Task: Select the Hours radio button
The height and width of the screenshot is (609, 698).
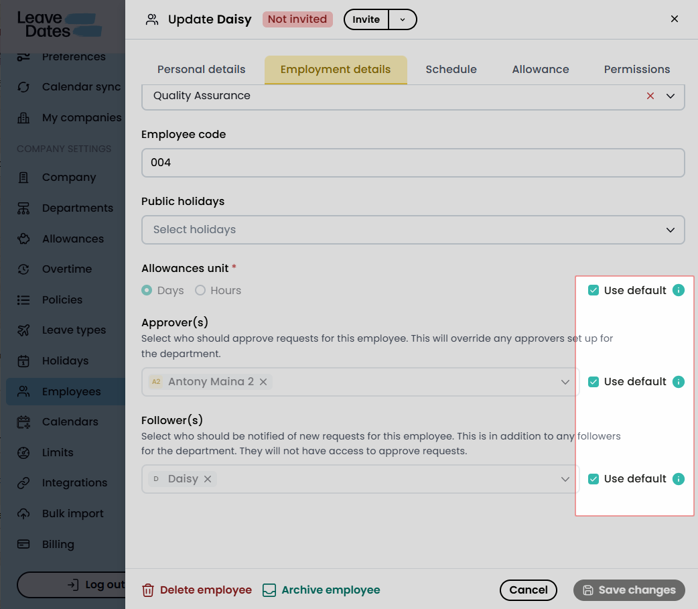Action: point(200,290)
